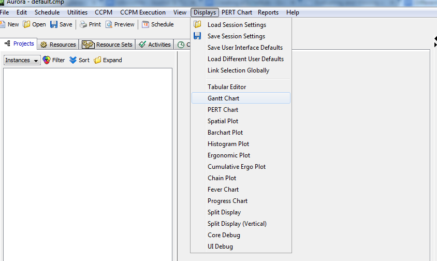Screen dimensions: 437x261
Task: Click Histogram Plot menu item
Action: click(x=228, y=144)
